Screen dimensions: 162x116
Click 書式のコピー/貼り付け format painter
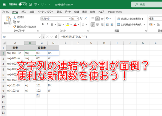(x=25, y=27)
